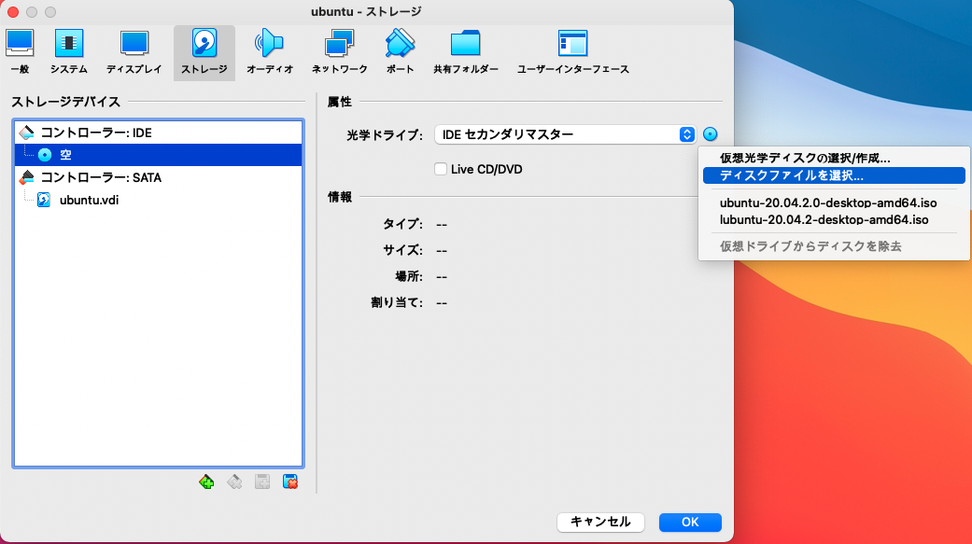Click the add controller green plus icon
Image resolution: width=972 pixels, height=544 pixels.
click(206, 481)
